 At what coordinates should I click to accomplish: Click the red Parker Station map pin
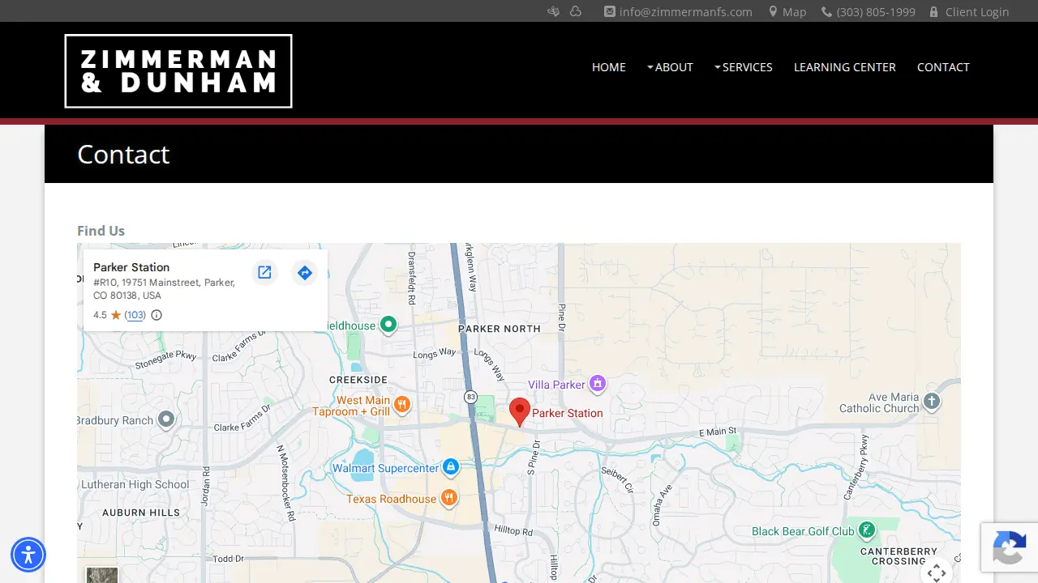click(519, 412)
